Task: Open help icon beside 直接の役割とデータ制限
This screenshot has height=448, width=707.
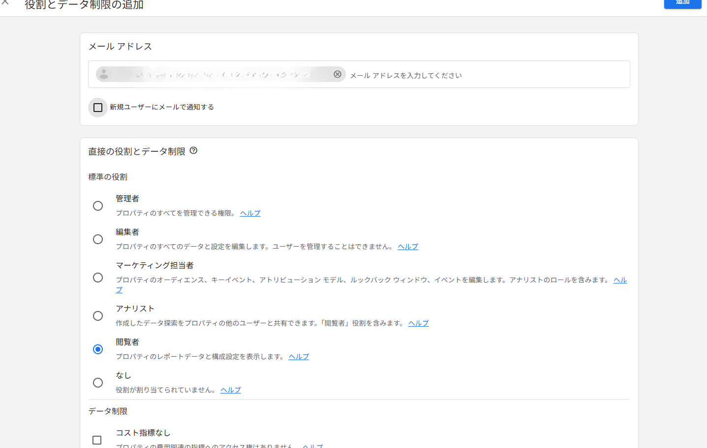Action: point(193,151)
